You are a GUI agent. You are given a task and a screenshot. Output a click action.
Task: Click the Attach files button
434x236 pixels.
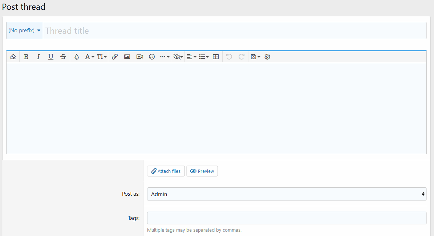point(166,171)
